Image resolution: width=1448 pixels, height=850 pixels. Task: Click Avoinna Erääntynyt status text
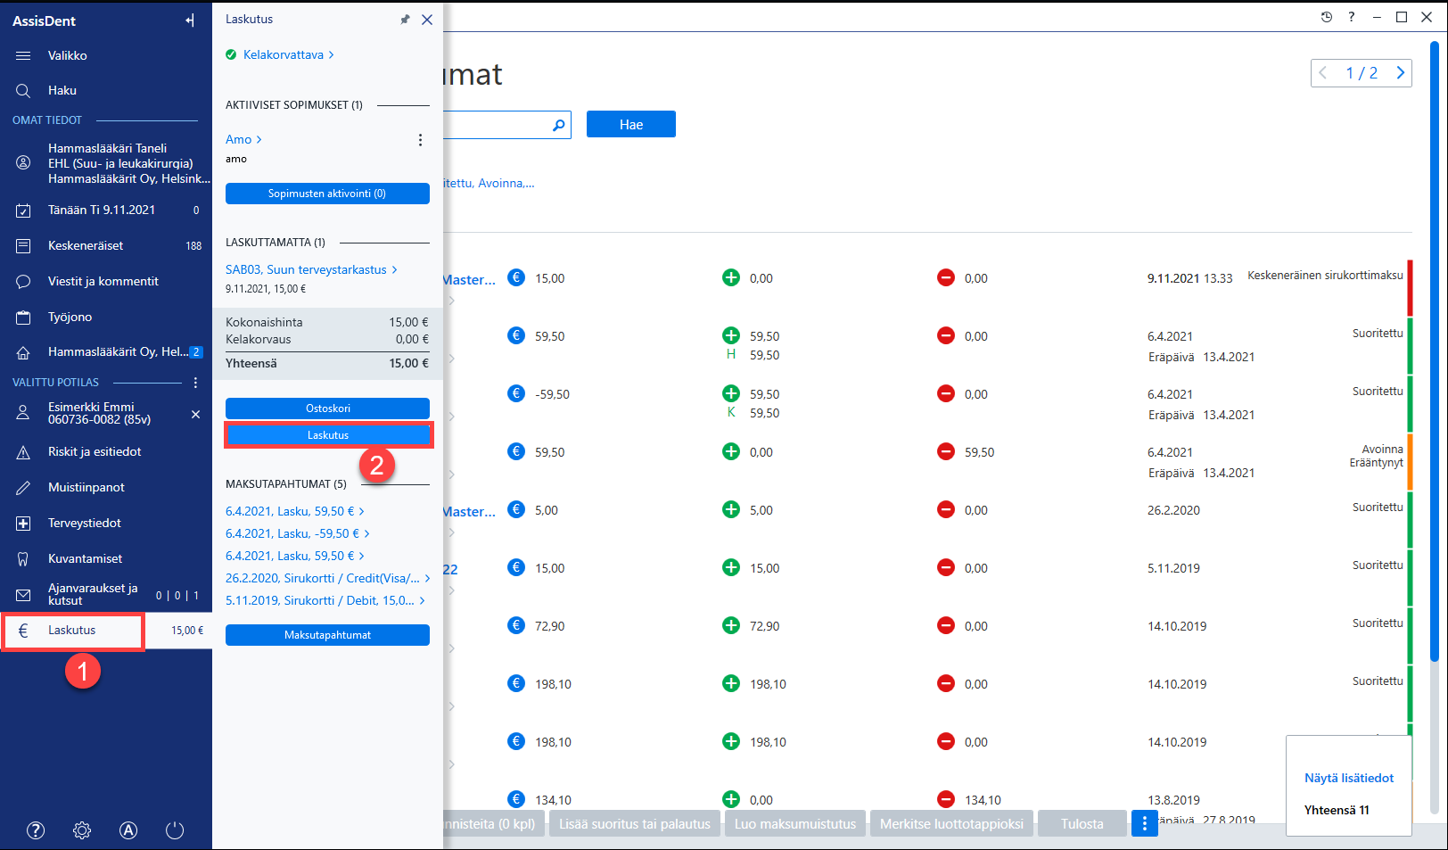pyautogui.click(x=1377, y=456)
